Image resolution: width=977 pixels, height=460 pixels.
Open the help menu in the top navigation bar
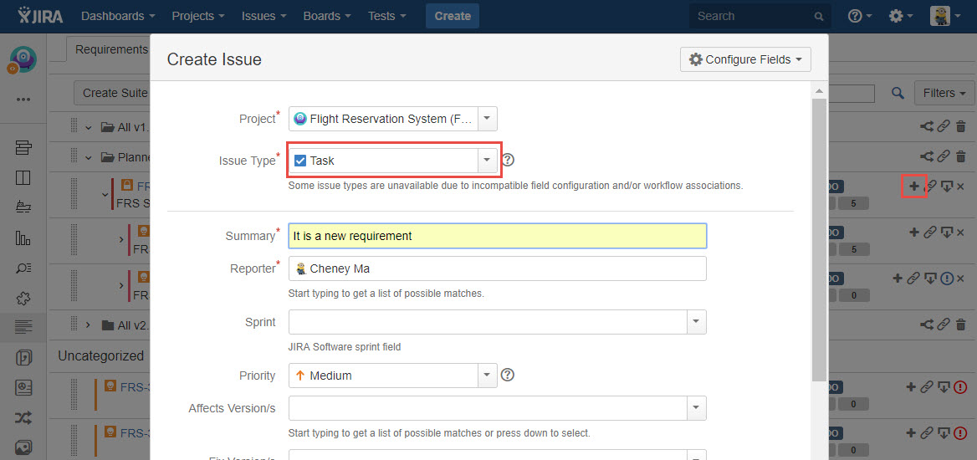(x=859, y=16)
